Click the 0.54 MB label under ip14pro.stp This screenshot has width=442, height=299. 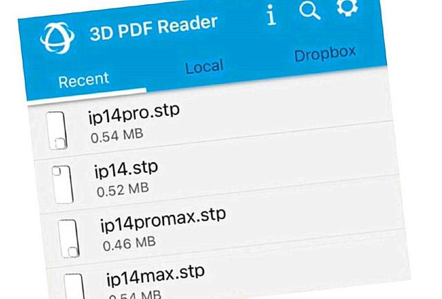pyautogui.click(x=117, y=136)
